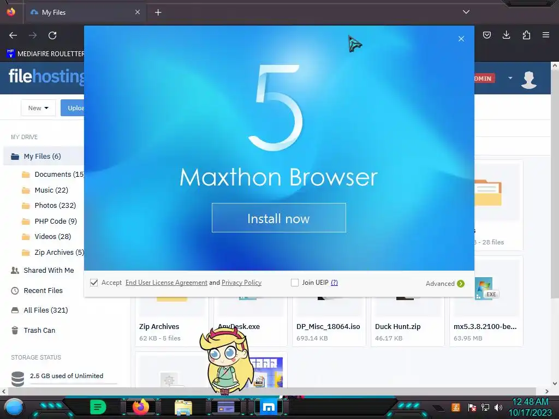559x419 pixels.
Task: Select the mx5.3.8.2100 exe file
Action: pyautogui.click(x=486, y=301)
